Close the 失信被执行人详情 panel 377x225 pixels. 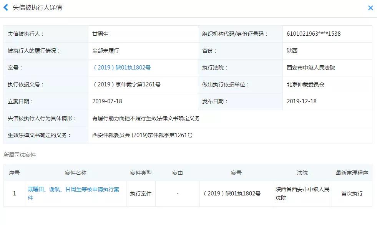(370, 8)
